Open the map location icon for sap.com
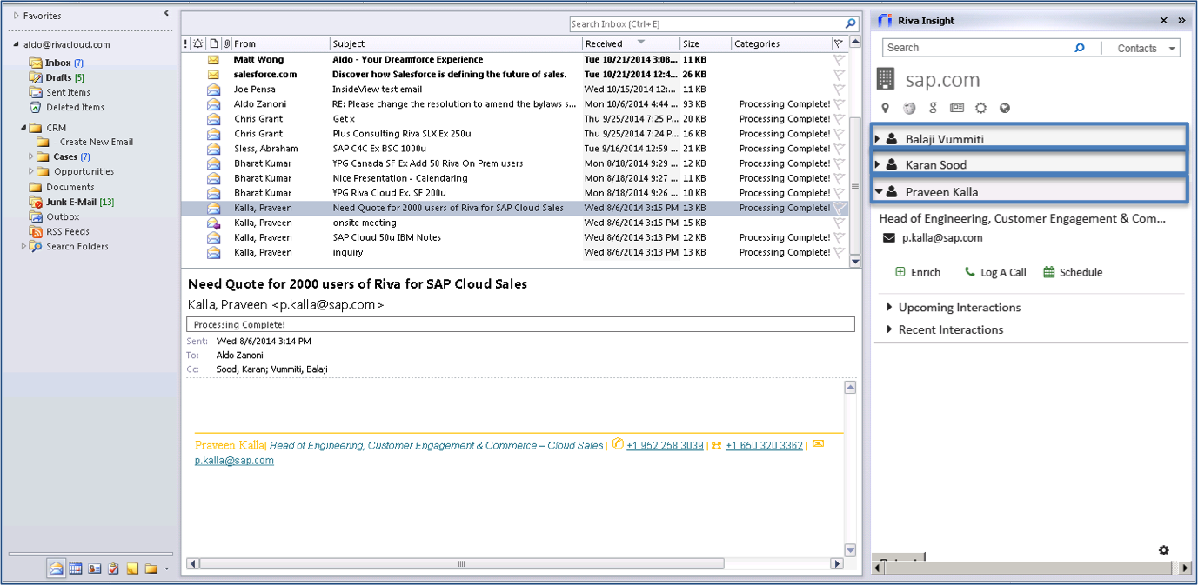The height and width of the screenshot is (585, 1198). click(x=885, y=108)
